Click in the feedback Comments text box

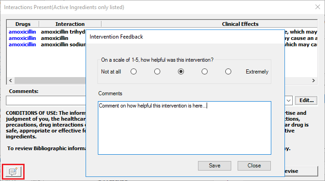[184, 128]
